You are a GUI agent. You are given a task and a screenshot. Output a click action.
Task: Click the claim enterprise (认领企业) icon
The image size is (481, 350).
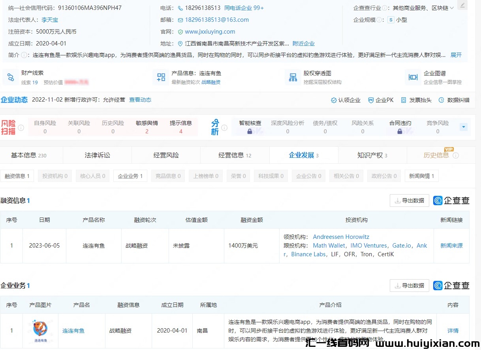(334, 100)
